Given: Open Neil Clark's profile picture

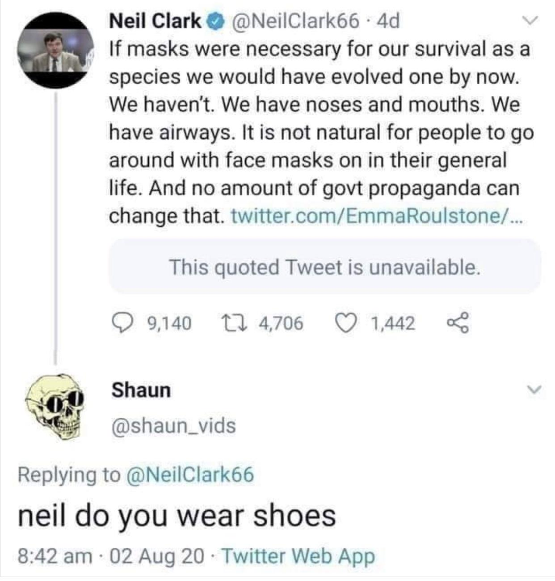Looking at the screenshot, I should coord(55,51).
